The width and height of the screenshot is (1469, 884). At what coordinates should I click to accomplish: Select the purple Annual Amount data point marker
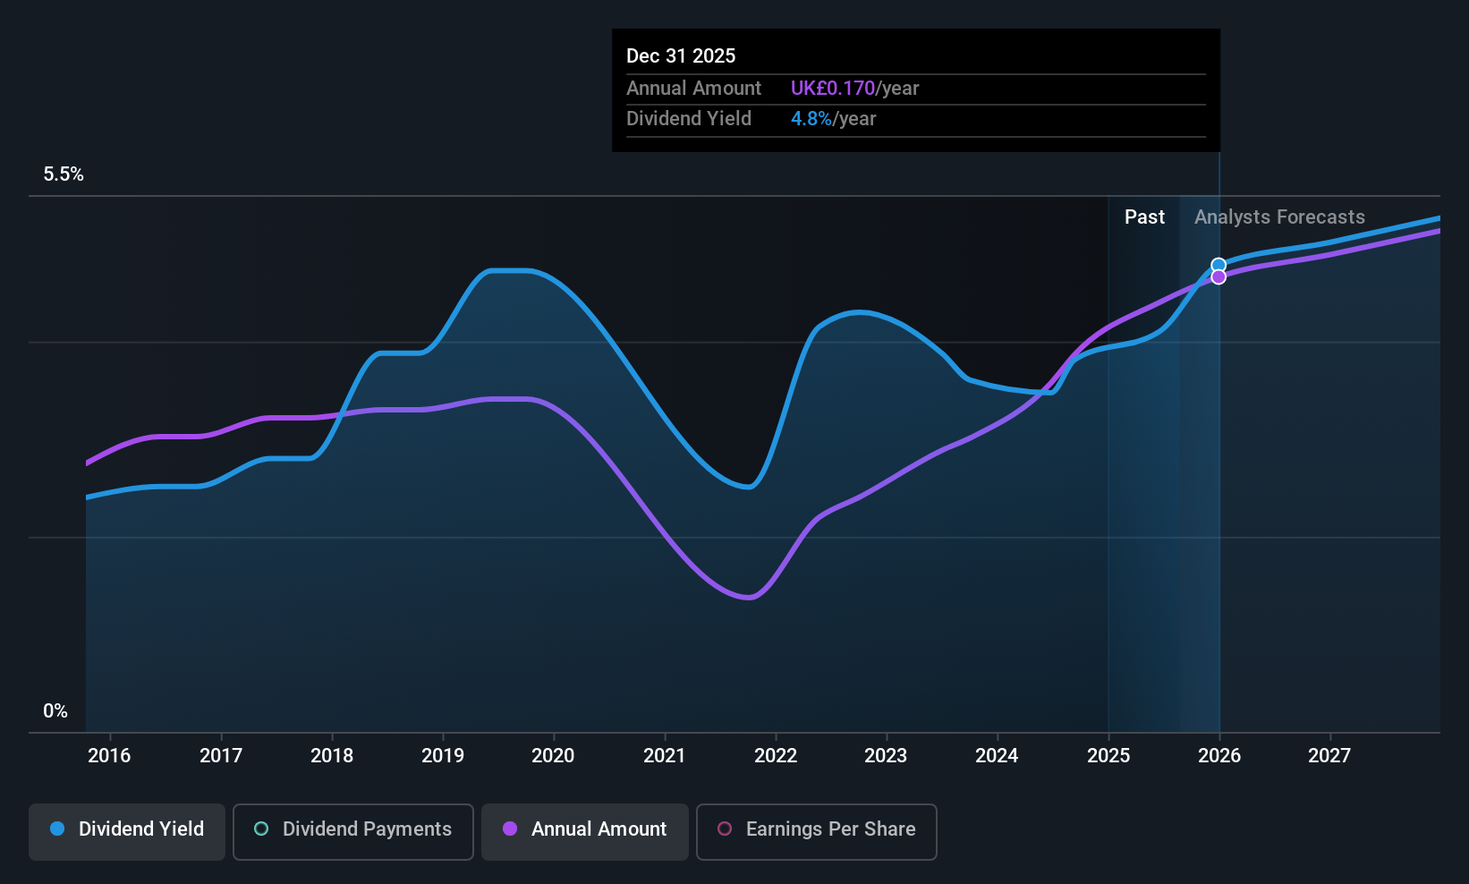1219,277
